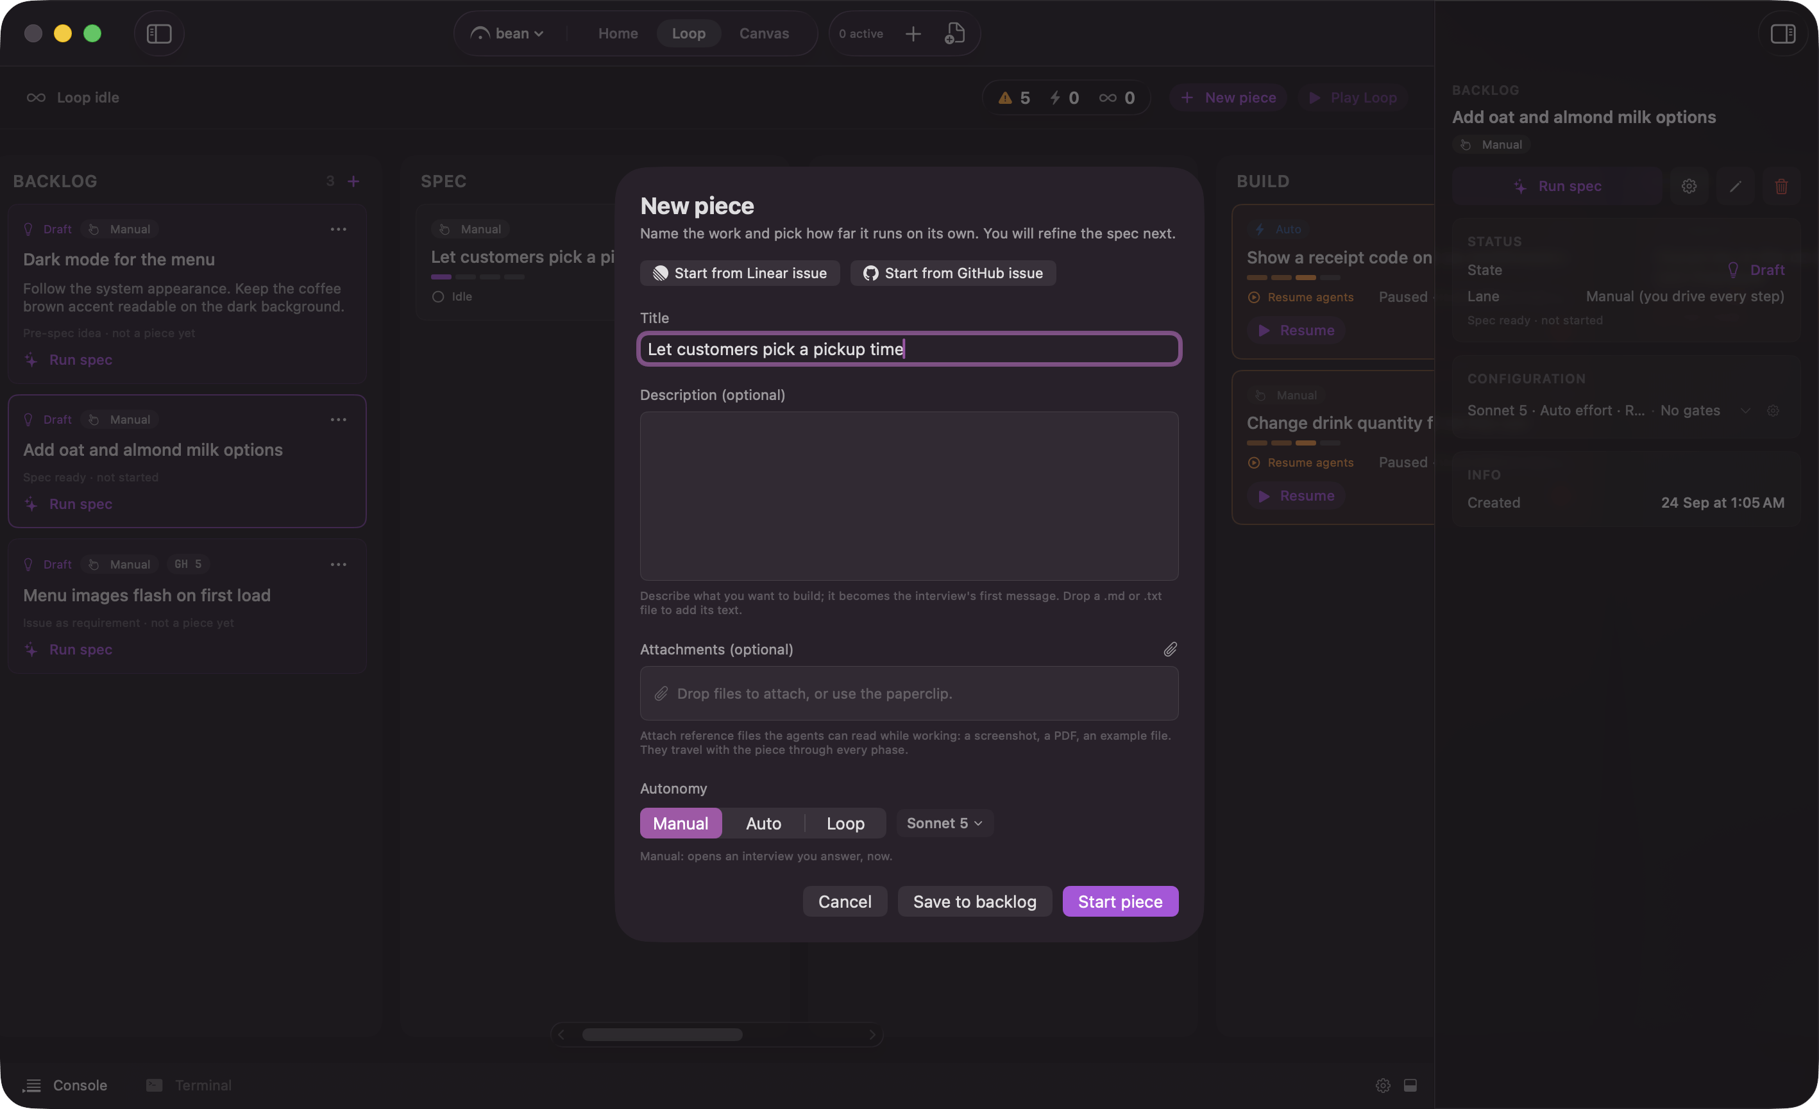The image size is (1819, 1109).
Task: Click Run spec in the right detail panel
Action: pyautogui.click(x=1557, y=186)
